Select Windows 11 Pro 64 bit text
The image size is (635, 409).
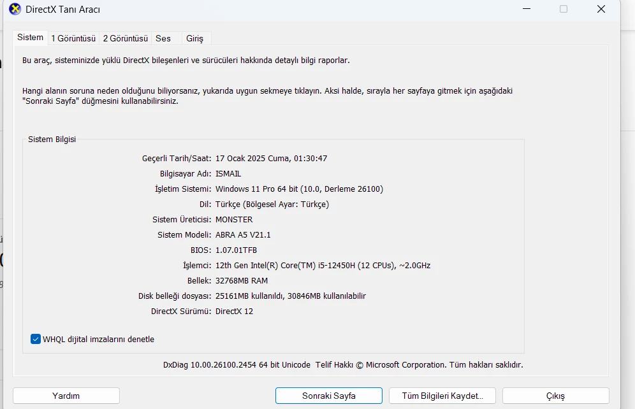coord(257,189)
